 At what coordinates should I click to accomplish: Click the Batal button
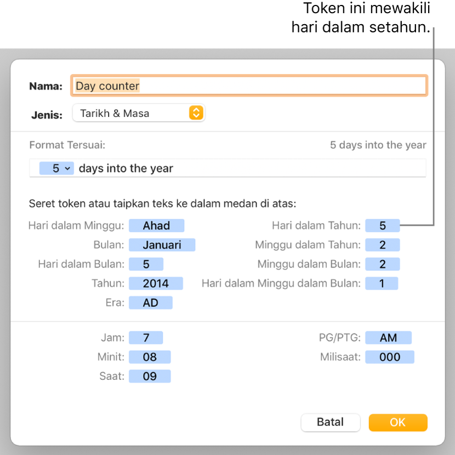click(x=330, y=422)
